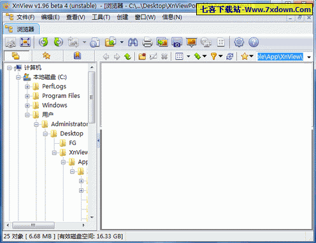This screenshot has width=316, height=243.
Task: Collapse the Desktop folder node
Action: (45, 134)
